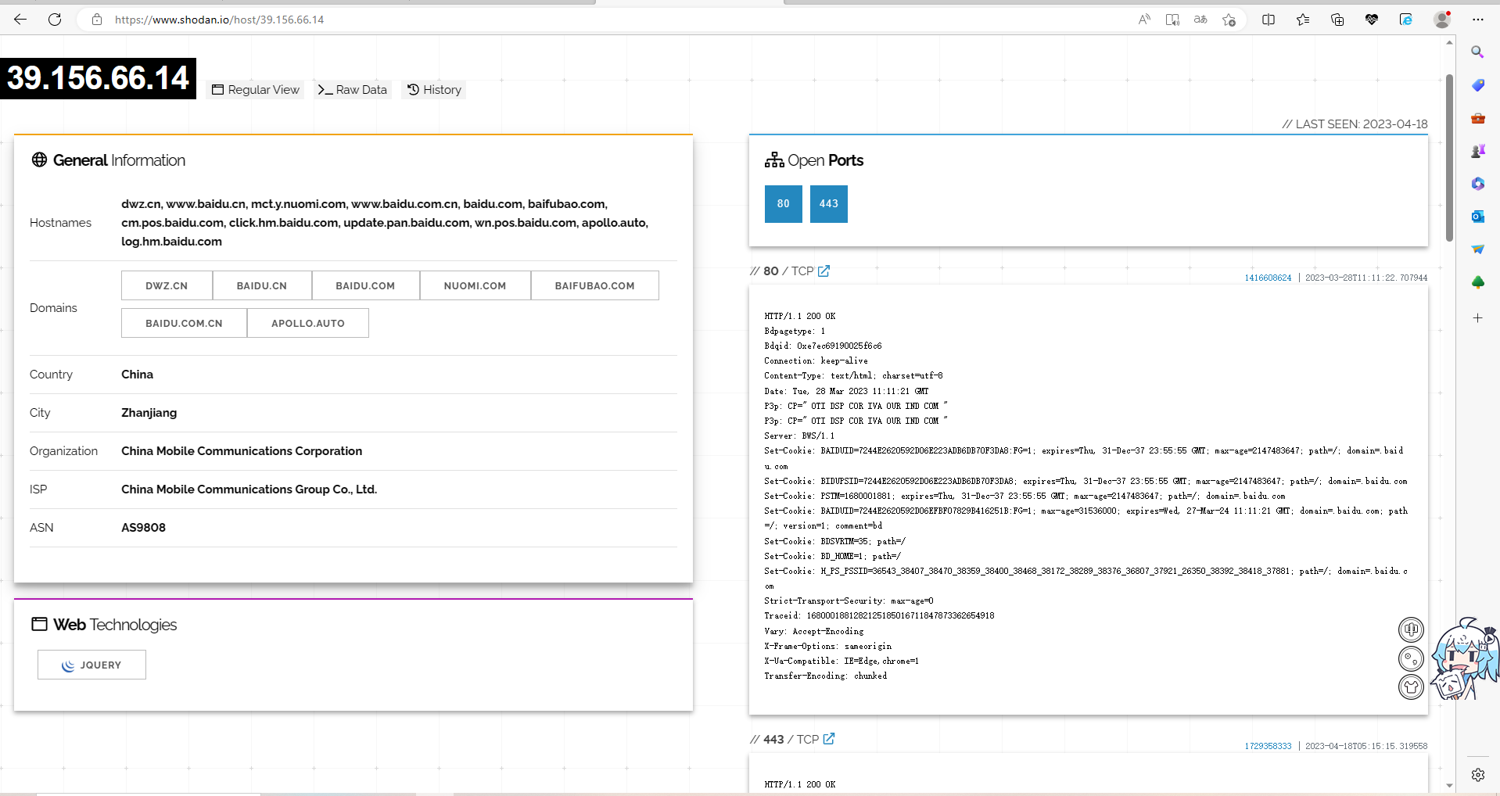
Task: Click the scrollbar down arrow
Action: pos(1449,785)
